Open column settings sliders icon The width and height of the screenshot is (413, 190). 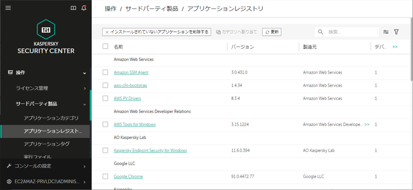click(x=386, y=32)
